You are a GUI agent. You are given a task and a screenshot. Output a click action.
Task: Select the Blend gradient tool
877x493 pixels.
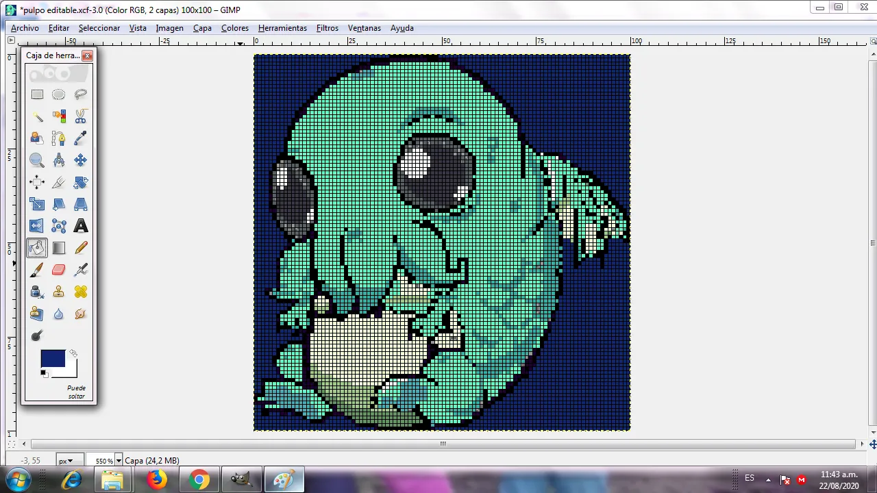coord(59,248)
